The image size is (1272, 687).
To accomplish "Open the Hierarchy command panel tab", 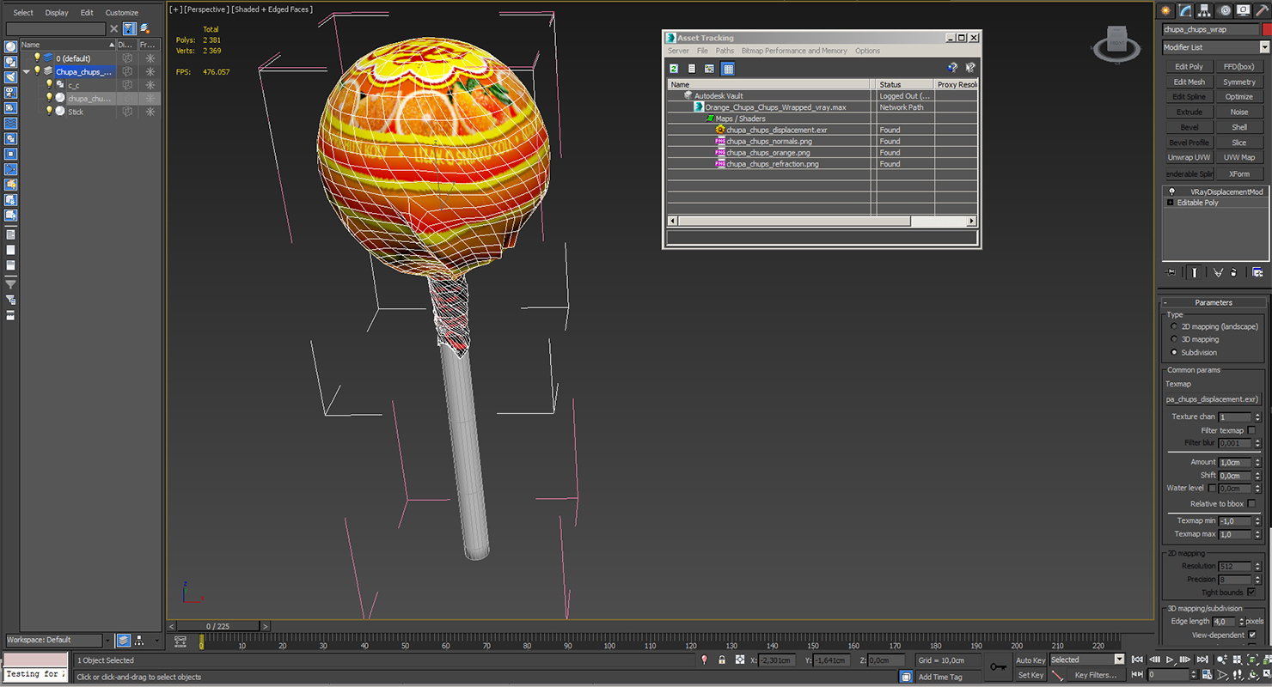I will coord(1206,10).
